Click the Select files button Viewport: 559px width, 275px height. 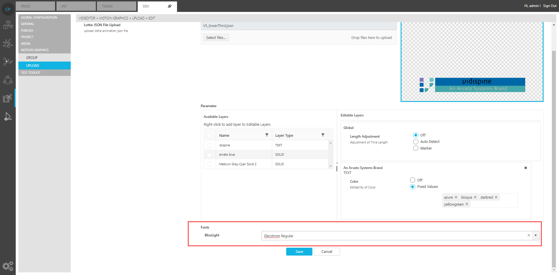click(216, 38)
